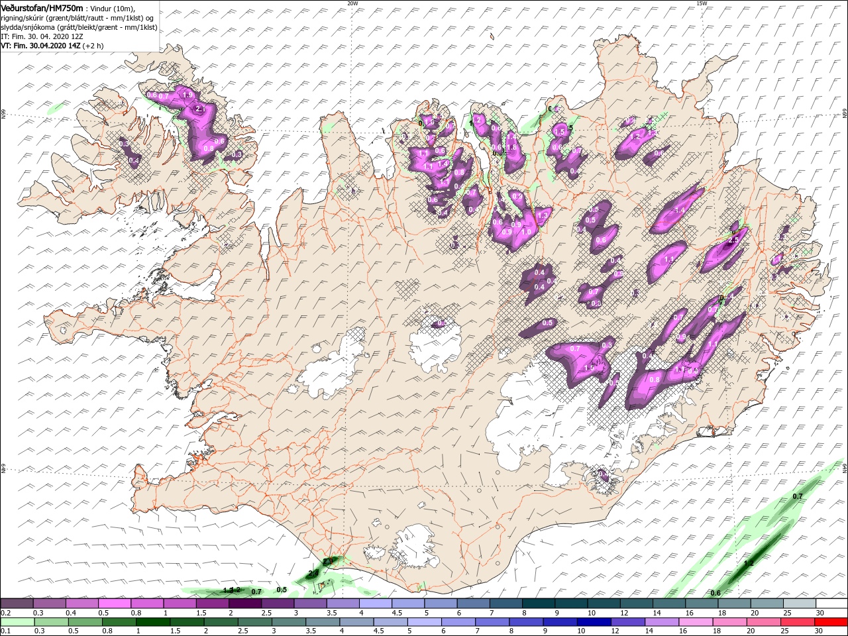Screen dimensions: 848x636
Task: Pick the light lavender 4–4.5 snow legend swatch
Action: click(x=375, y=604)
